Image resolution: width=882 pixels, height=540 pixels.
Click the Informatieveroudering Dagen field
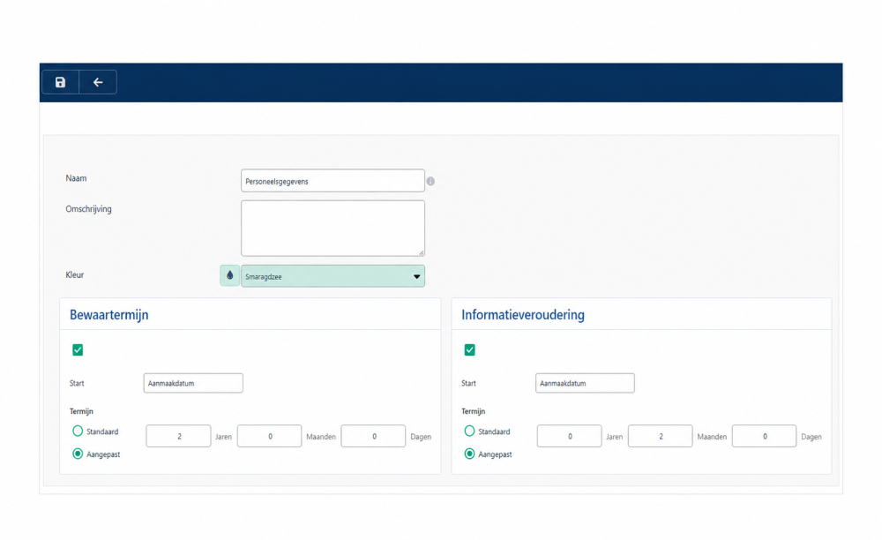tap(765, 436)
